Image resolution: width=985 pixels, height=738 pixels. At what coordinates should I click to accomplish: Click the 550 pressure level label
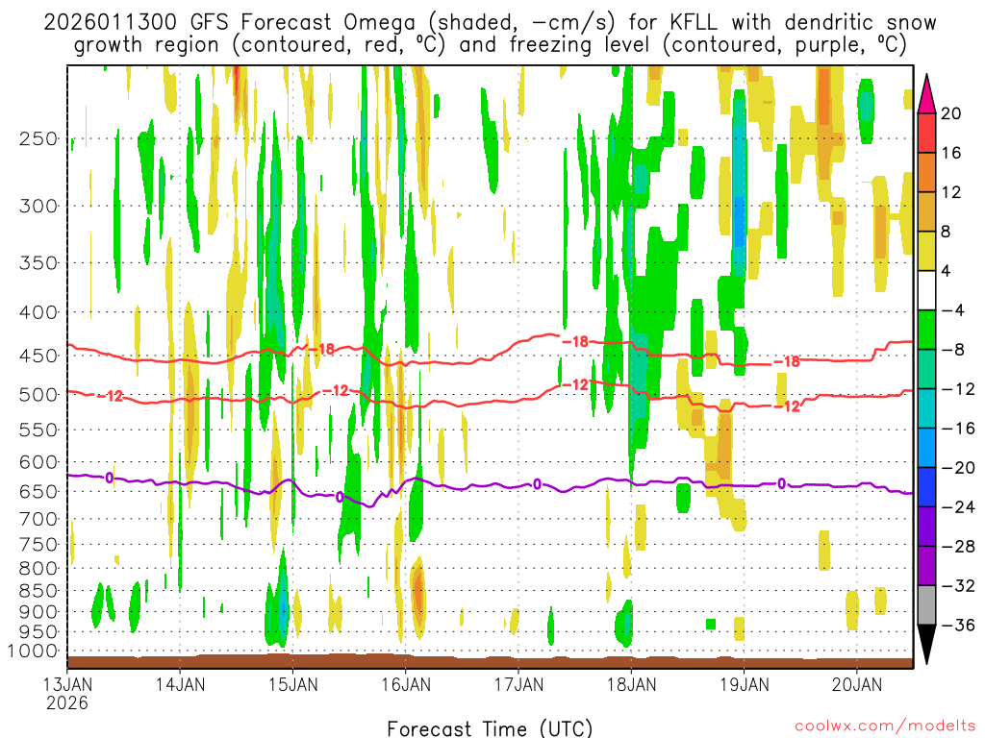[38, 430]
